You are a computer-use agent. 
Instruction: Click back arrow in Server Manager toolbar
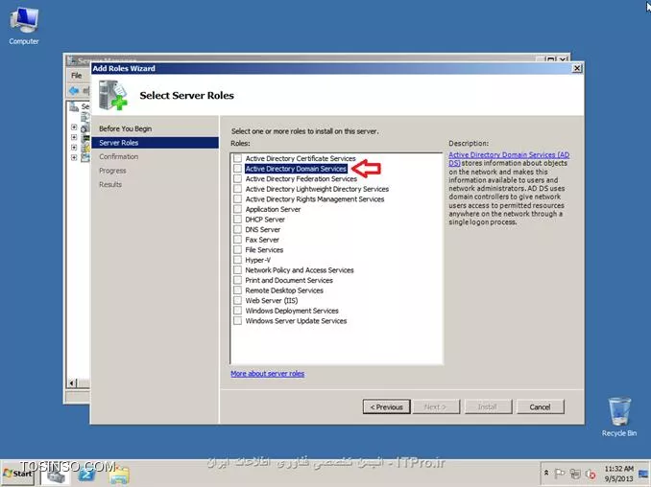click(x=74, y=90)
